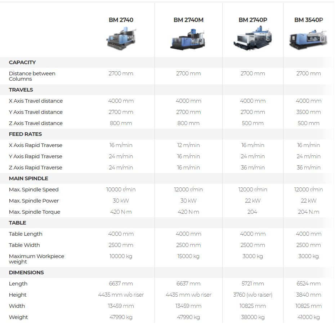Click the 10000 kg workpiece weight value

coord(121,256)
